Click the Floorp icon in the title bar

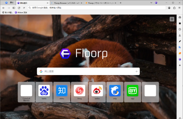(156, 3)
